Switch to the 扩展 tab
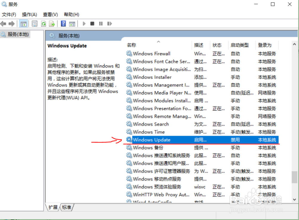This screenshot has width=299, height=220. pyautogui.click(x=53, y=207)
